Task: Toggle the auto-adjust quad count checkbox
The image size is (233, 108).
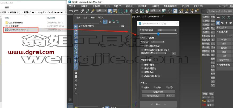Action: [142, 46]
